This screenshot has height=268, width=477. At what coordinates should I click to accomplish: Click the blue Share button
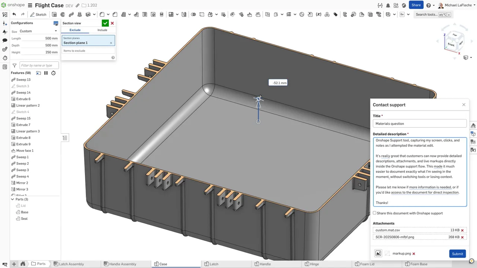416,5
